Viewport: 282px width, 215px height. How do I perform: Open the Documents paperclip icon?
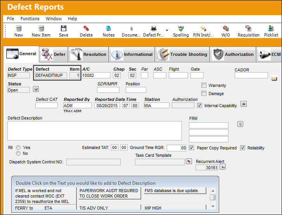pyautogui.click(x=131, y=29)
